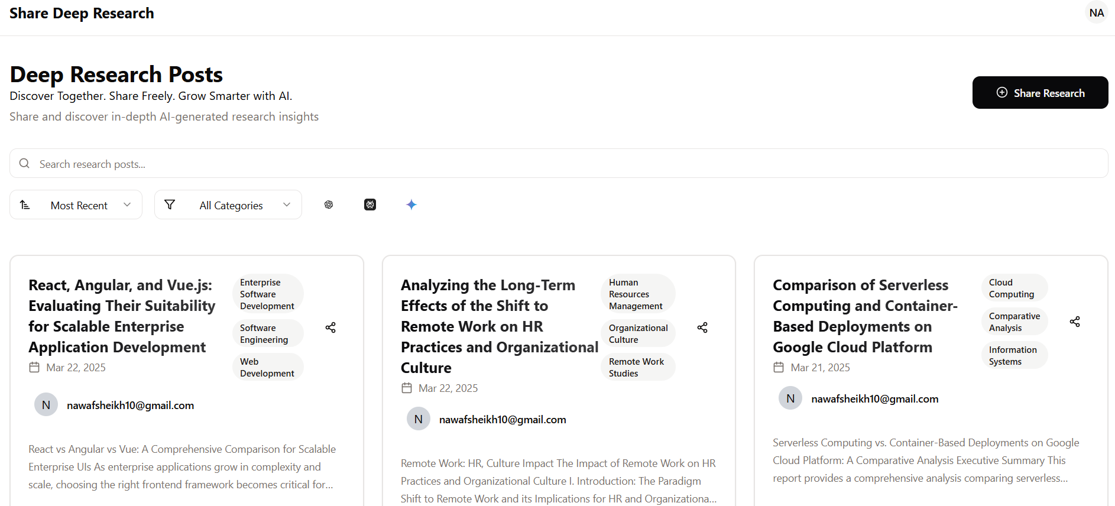Viewport: 1115px width, 506px height.
Task: Click the Serverless vs Container-Based Deployments excerpt
Action: [x=926, y=460]
